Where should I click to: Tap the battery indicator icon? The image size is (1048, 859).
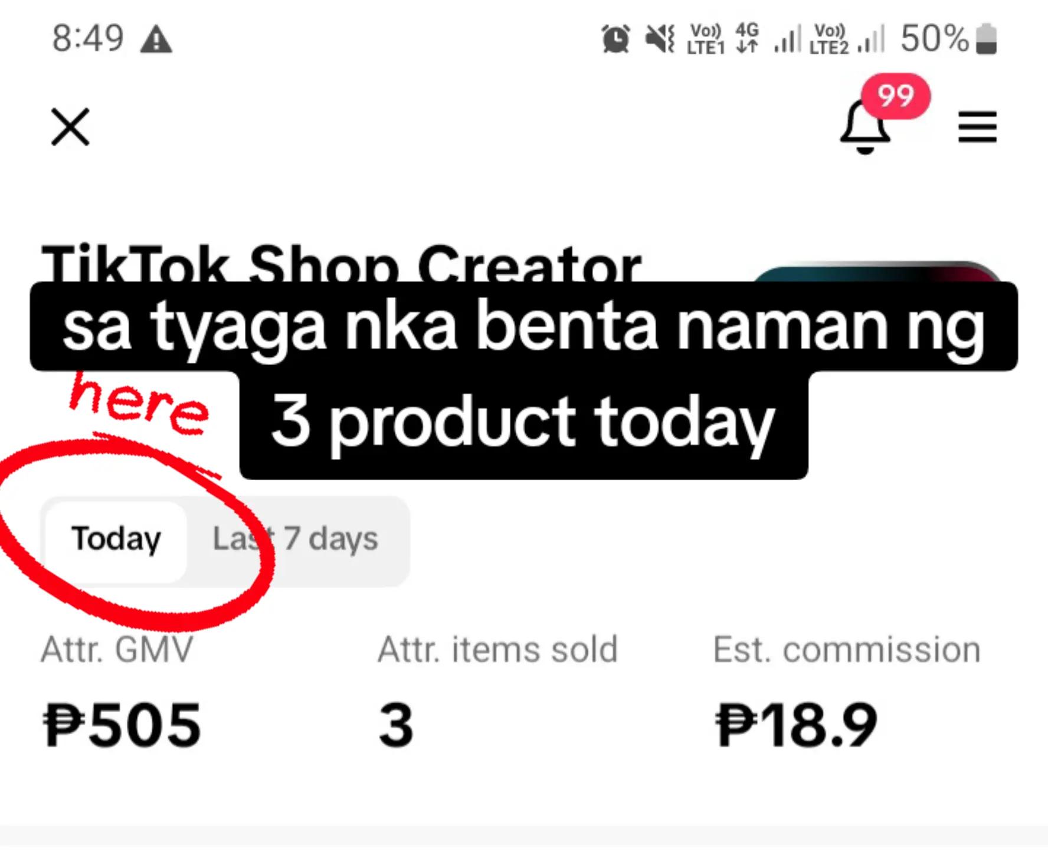click(986, 40)
